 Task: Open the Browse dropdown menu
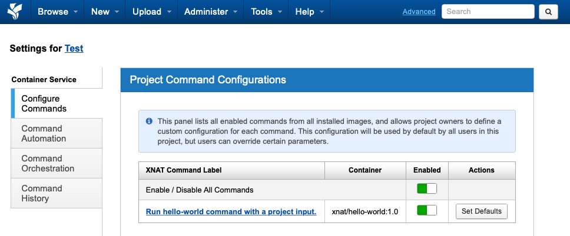(x=58, y=12)
